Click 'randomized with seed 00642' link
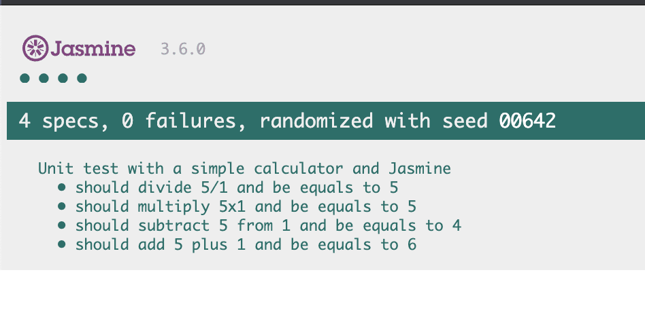Image resolution: width=645 pixels, height=319 pixels. click(x=408, y=121)
